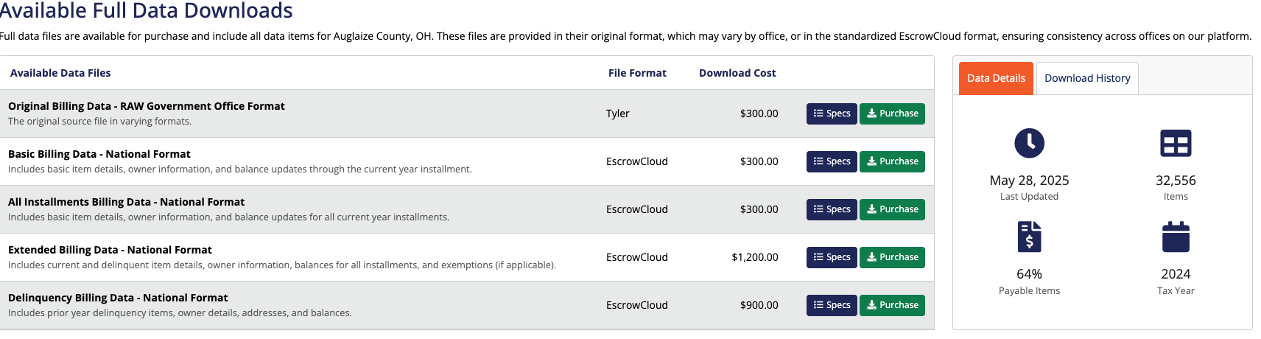Open Specs for Basic Billing Data
The width and height of the screenshot is (1261, 339).
coord(832,161)
